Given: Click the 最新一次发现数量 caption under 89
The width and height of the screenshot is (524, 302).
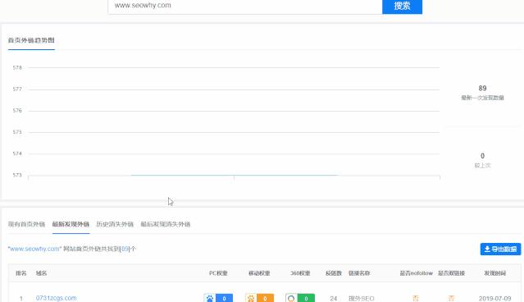Looking at the screenshot, I should (x=482, y=98).
